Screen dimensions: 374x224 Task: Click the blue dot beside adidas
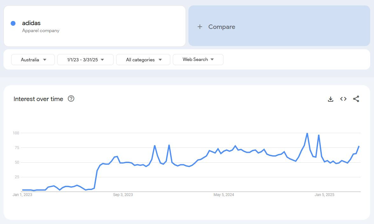click(13, 23)
